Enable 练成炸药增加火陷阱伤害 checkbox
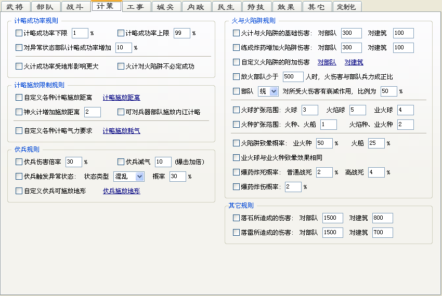This screenshot has width=442, height=296. pos(236,48)
